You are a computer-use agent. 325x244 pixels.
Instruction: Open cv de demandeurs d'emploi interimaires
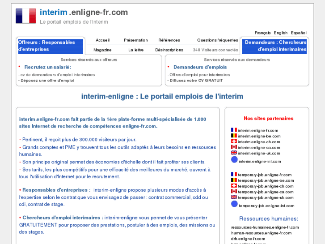point(57,75)
